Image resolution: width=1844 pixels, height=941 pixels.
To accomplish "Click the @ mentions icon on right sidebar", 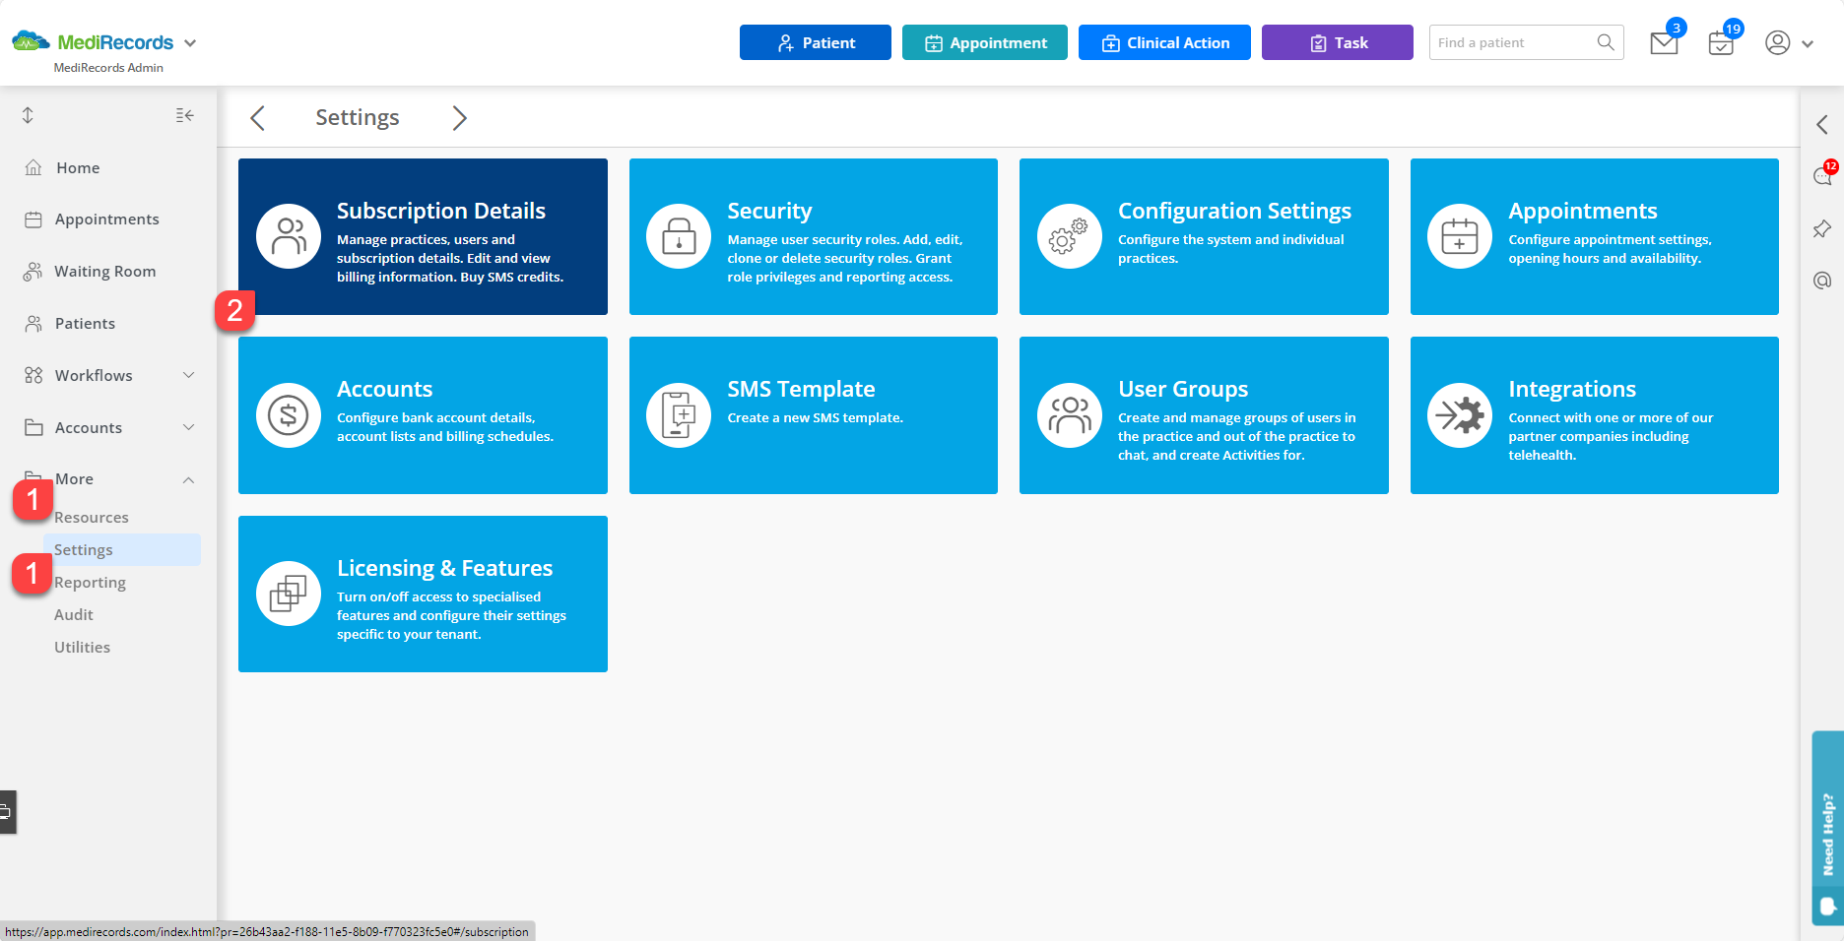I will click(x=1822, y=281).
